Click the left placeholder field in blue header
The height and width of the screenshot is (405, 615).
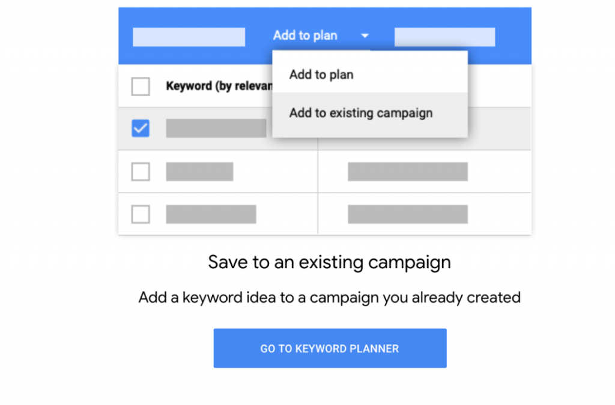click(x=189, y=37)
